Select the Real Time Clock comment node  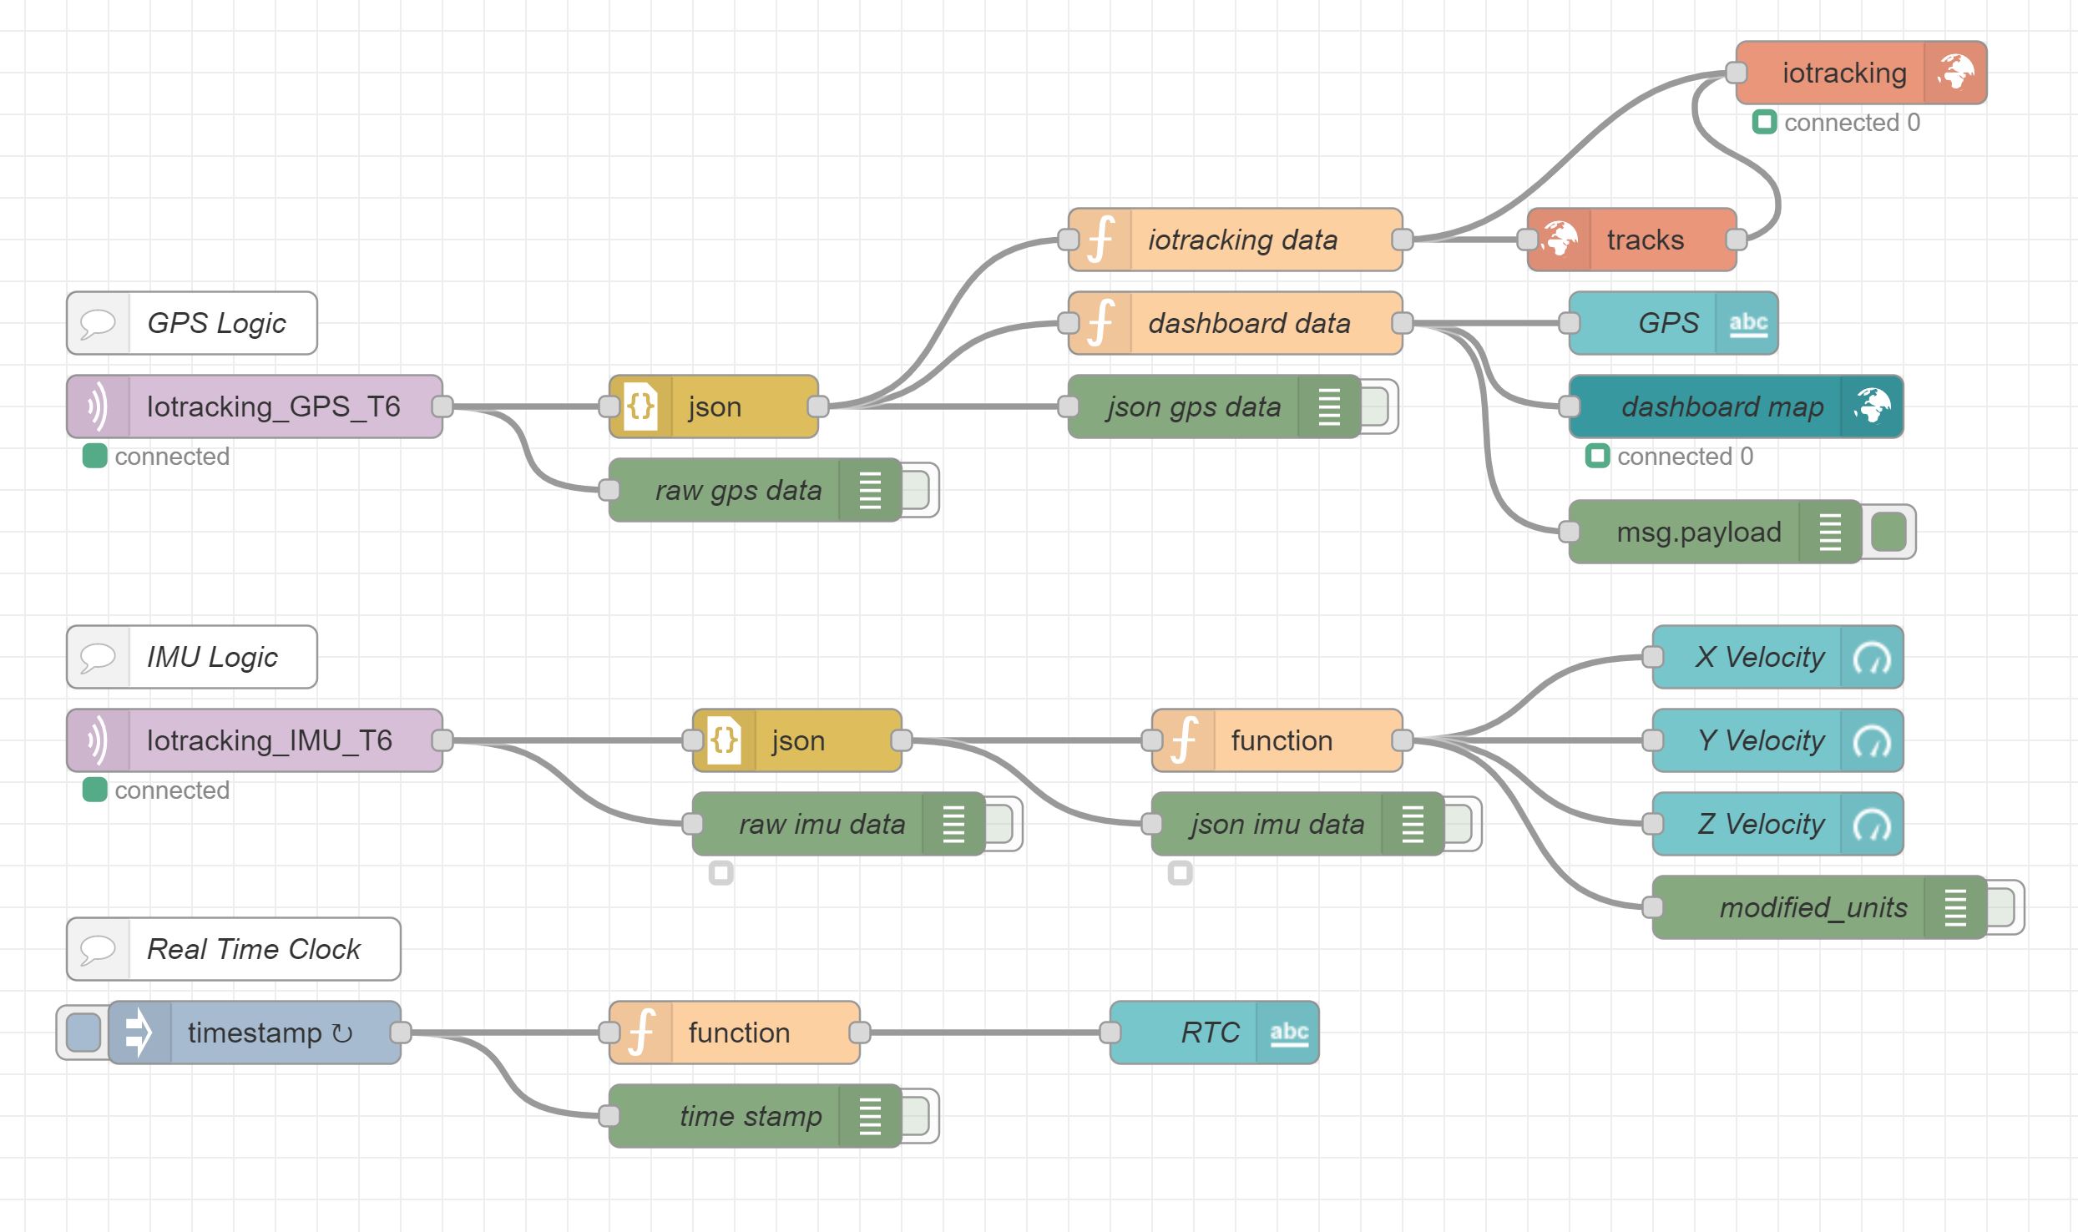click(x=253, y=949)
